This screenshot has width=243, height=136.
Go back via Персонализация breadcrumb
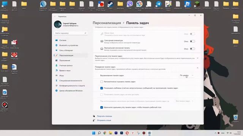107,23
